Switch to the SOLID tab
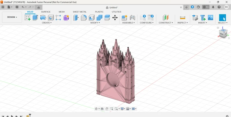231x117 pixels. click(30, 12)
